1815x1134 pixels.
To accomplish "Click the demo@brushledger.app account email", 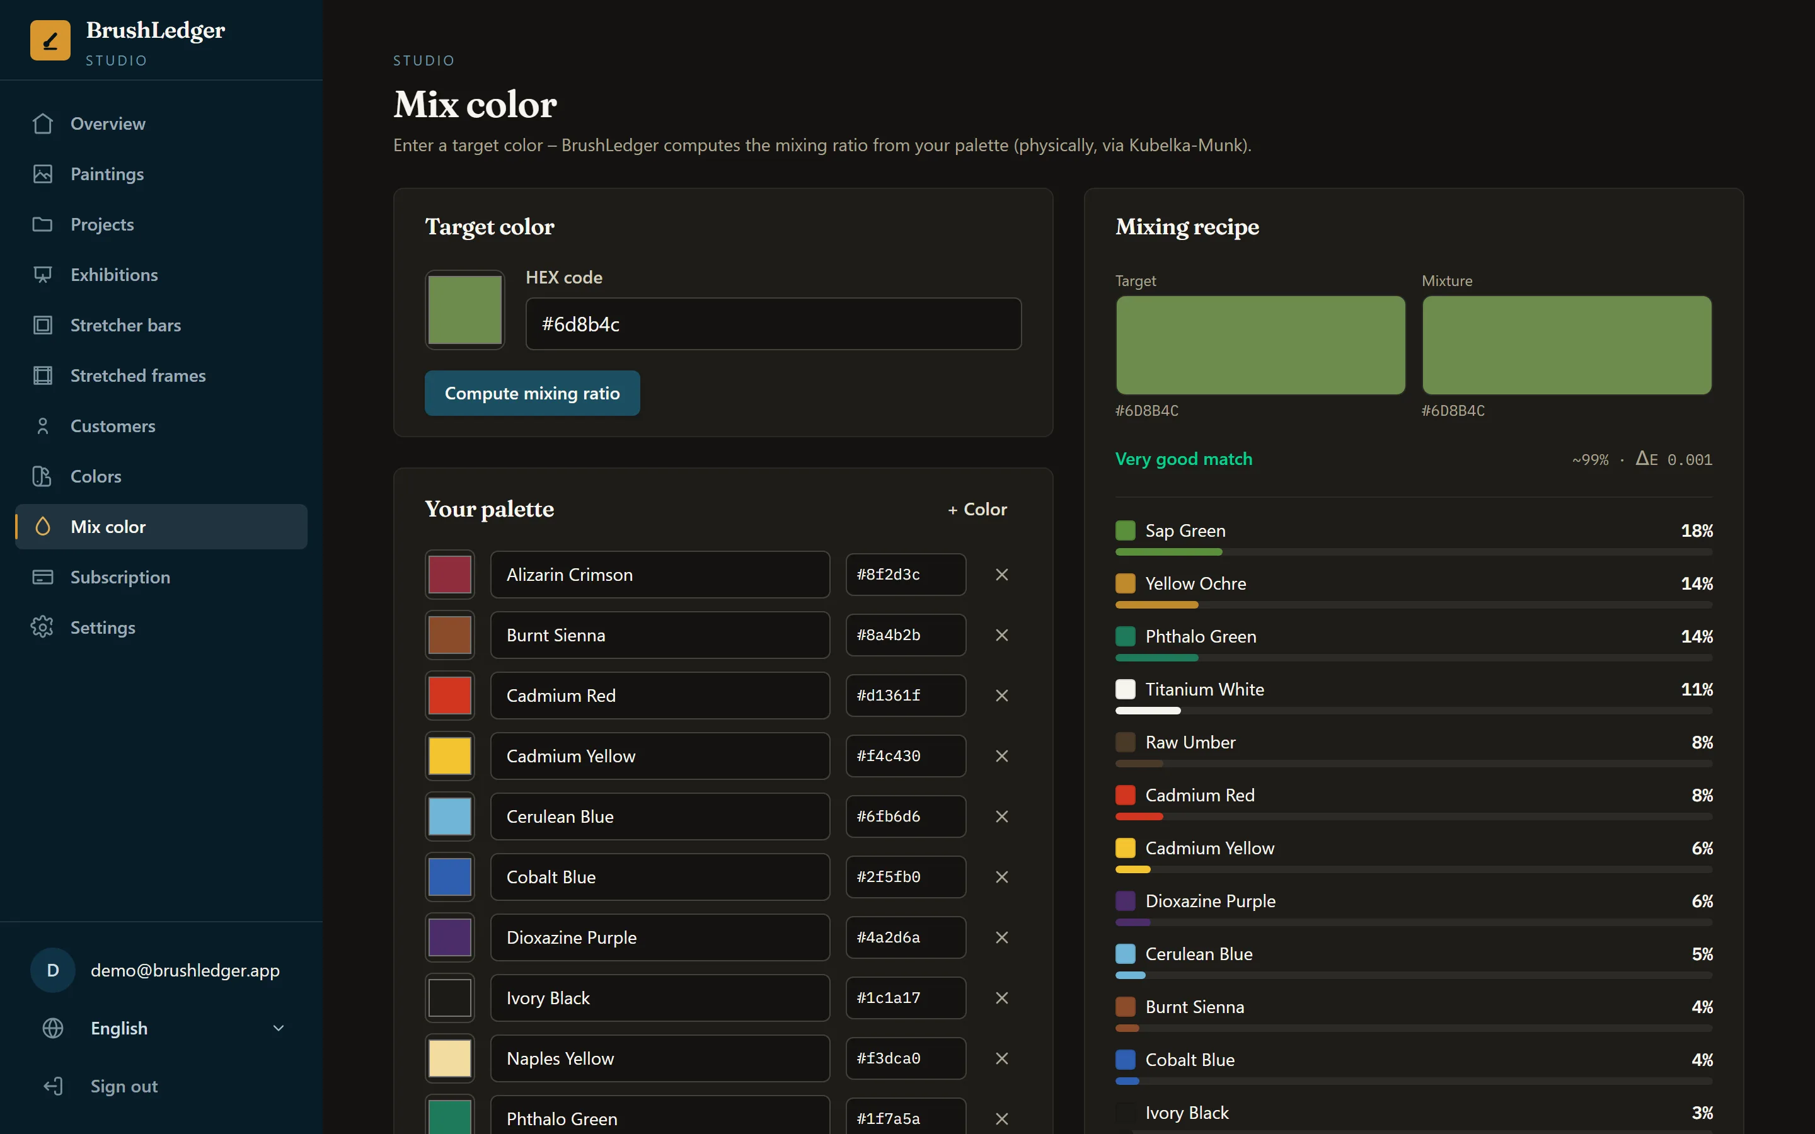I will (x=185, y=970).
